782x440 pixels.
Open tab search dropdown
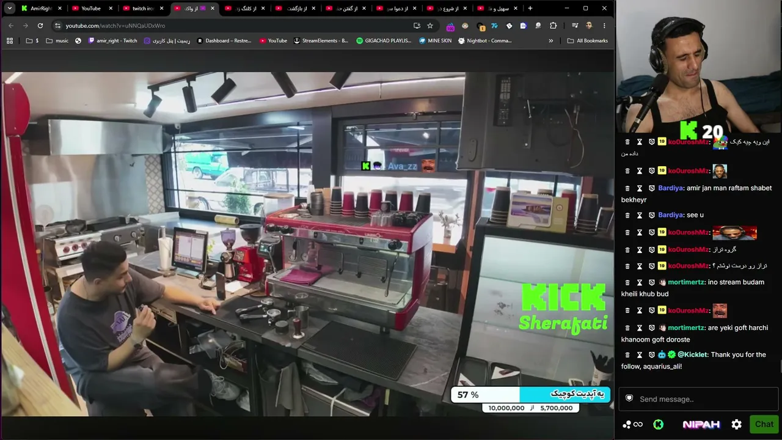pos(10,9)
